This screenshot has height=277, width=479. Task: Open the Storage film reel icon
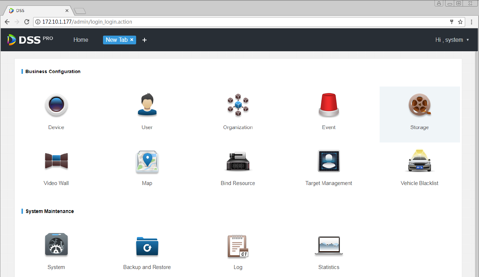(420, 105)
